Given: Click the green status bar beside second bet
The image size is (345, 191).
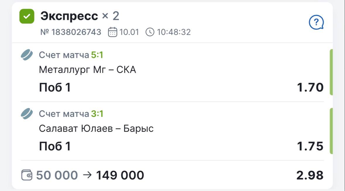Looking at the screenshot, I should point(331,131).
